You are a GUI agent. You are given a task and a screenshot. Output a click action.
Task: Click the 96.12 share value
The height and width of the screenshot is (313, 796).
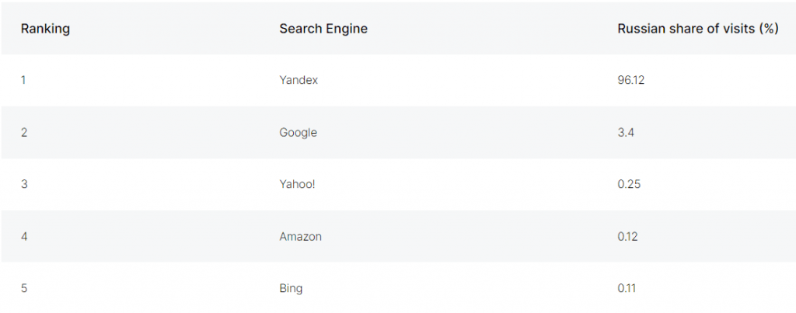[631, 80]
